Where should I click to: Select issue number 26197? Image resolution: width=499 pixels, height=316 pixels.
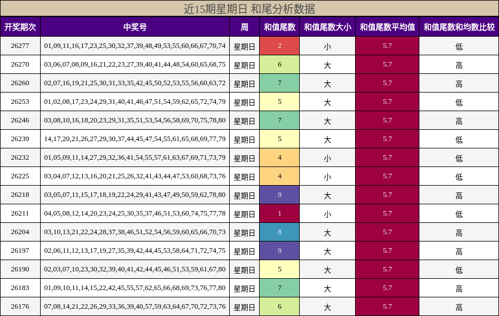20,251
